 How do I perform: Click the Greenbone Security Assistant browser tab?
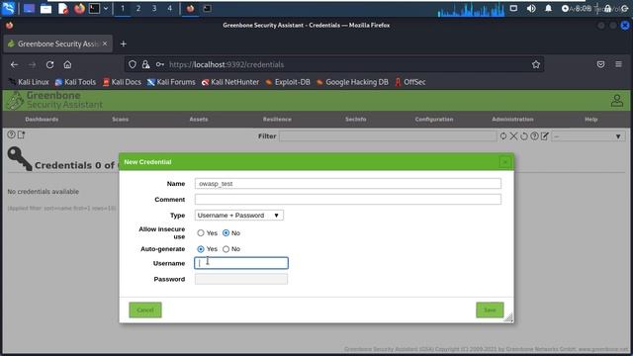click(57, 44)
